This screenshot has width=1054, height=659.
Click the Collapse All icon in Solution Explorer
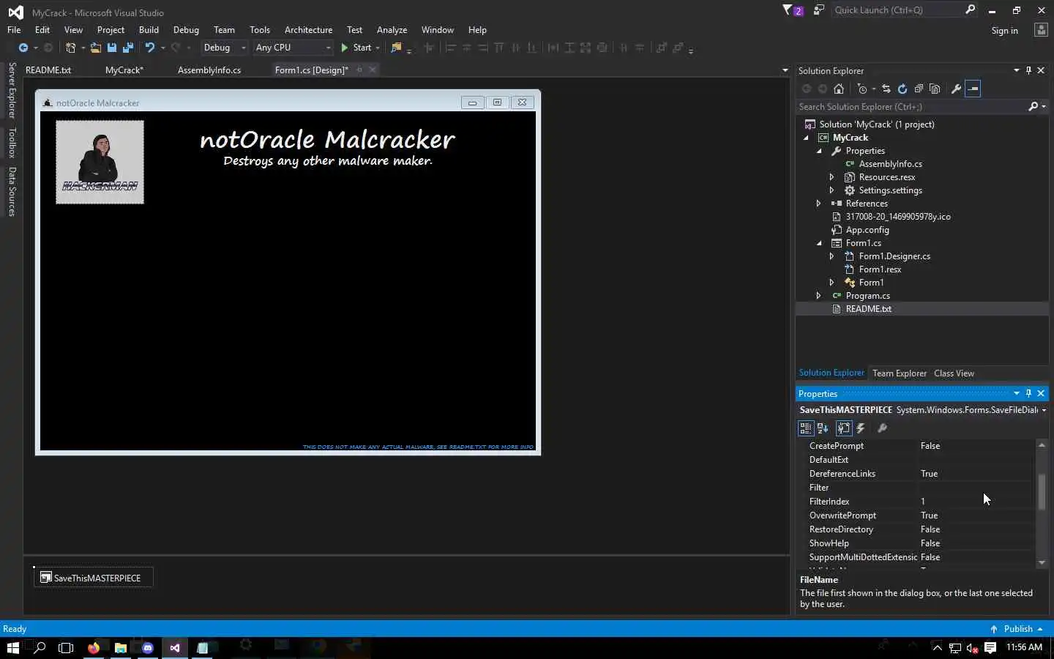pos(918,89)
